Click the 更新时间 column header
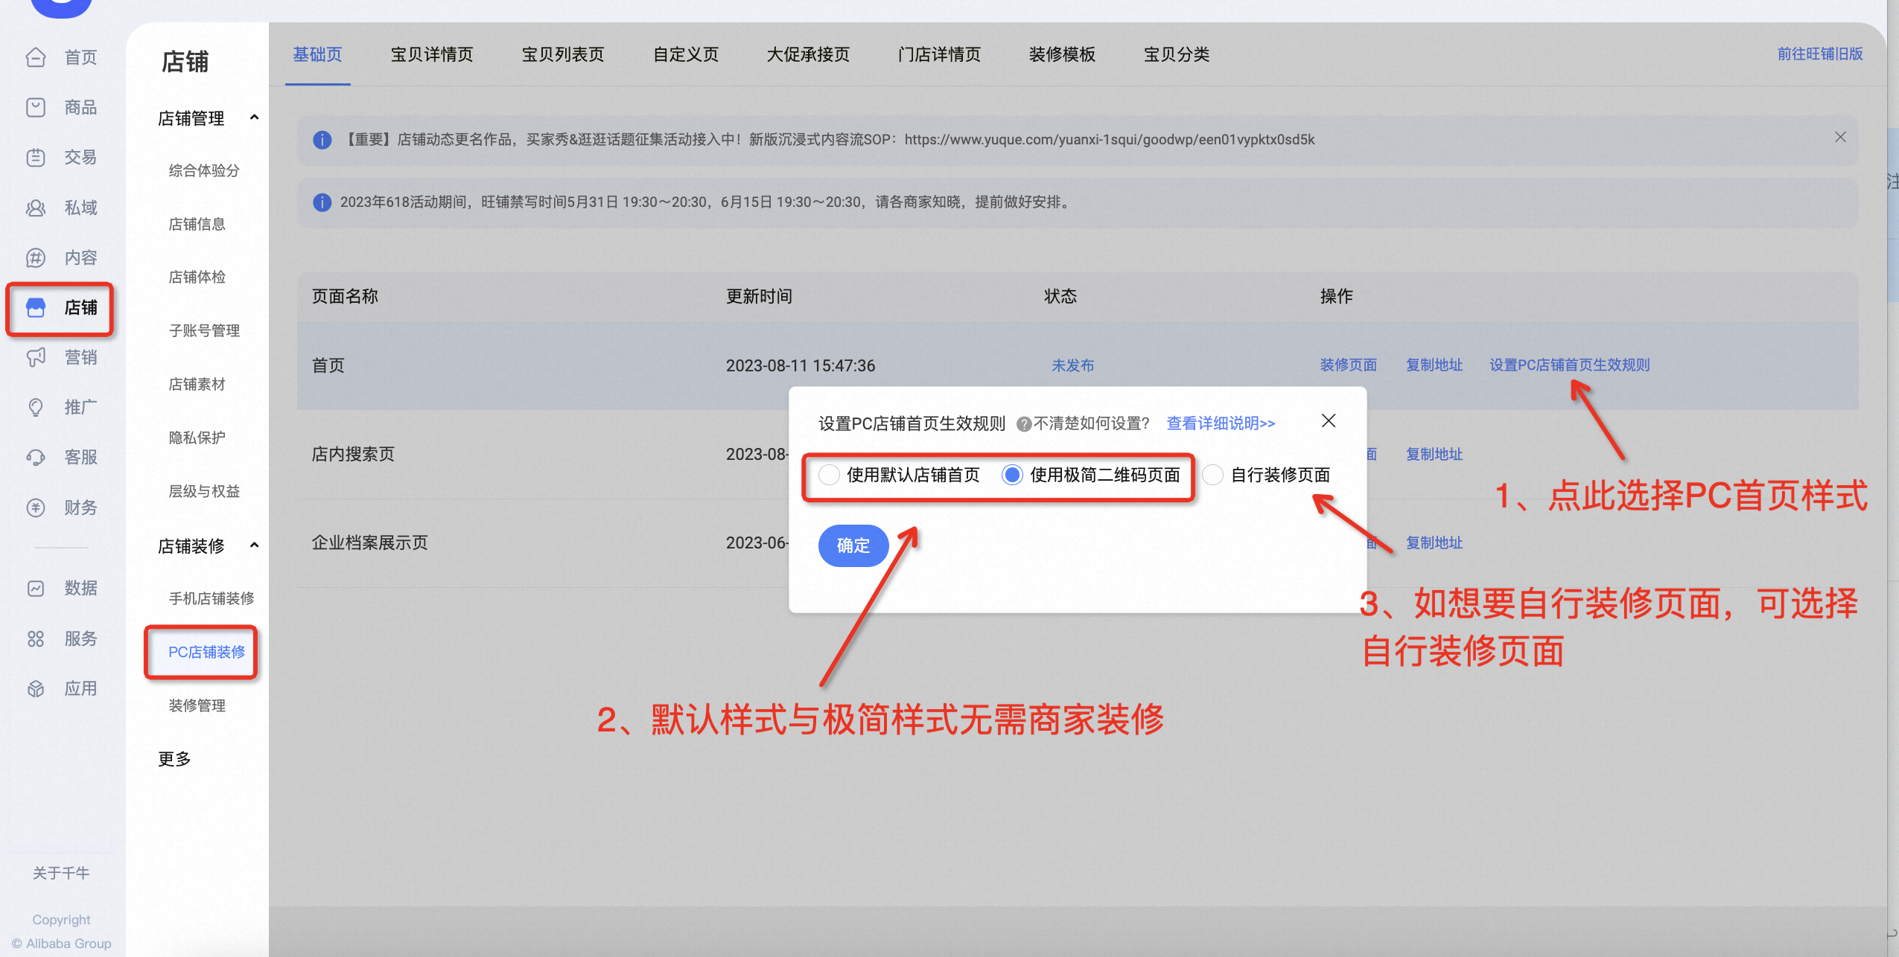Viewport: 1899px width, 957px height. (x=759, y=296)
